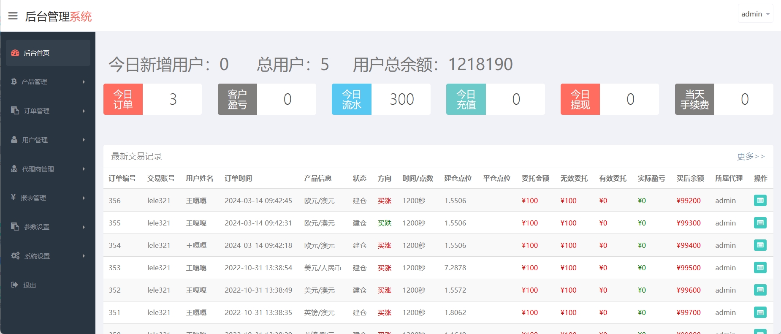Click the blue 今日流水 tile
This screenshot has width=781, height=334.
point(351,99)
